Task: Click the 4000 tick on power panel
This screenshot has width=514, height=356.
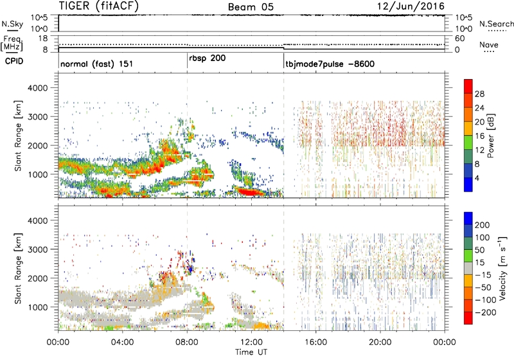Action: click(x=37, y=88)
